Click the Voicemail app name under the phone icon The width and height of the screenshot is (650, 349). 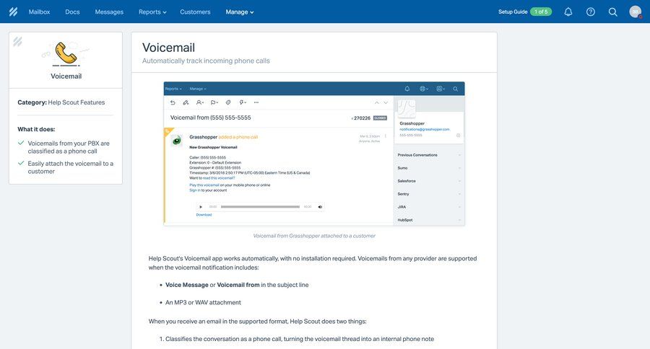click(x=66, y=76)
